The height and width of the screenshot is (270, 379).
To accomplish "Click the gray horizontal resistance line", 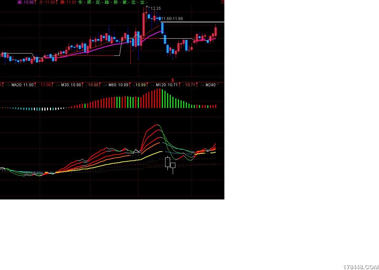I will point(192,22).
